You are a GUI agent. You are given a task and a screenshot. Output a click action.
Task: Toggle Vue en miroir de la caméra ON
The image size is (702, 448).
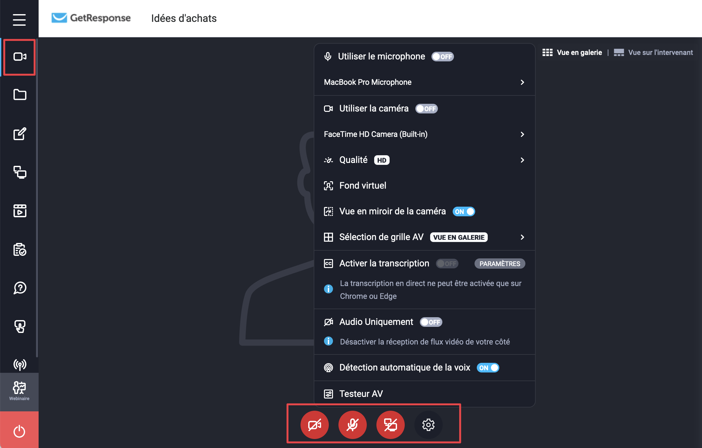(x=463, y=211)
